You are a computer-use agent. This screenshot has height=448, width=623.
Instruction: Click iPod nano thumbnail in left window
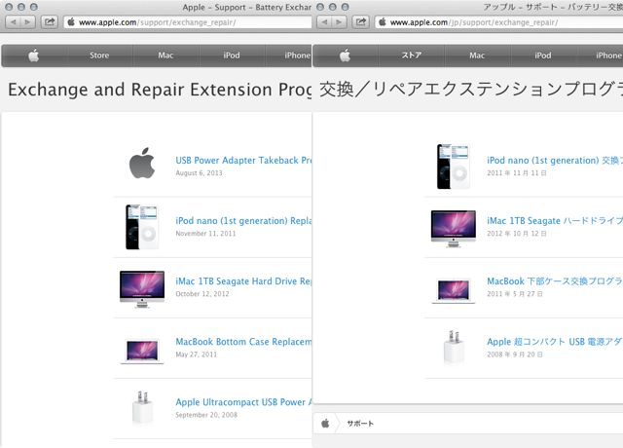142,227
